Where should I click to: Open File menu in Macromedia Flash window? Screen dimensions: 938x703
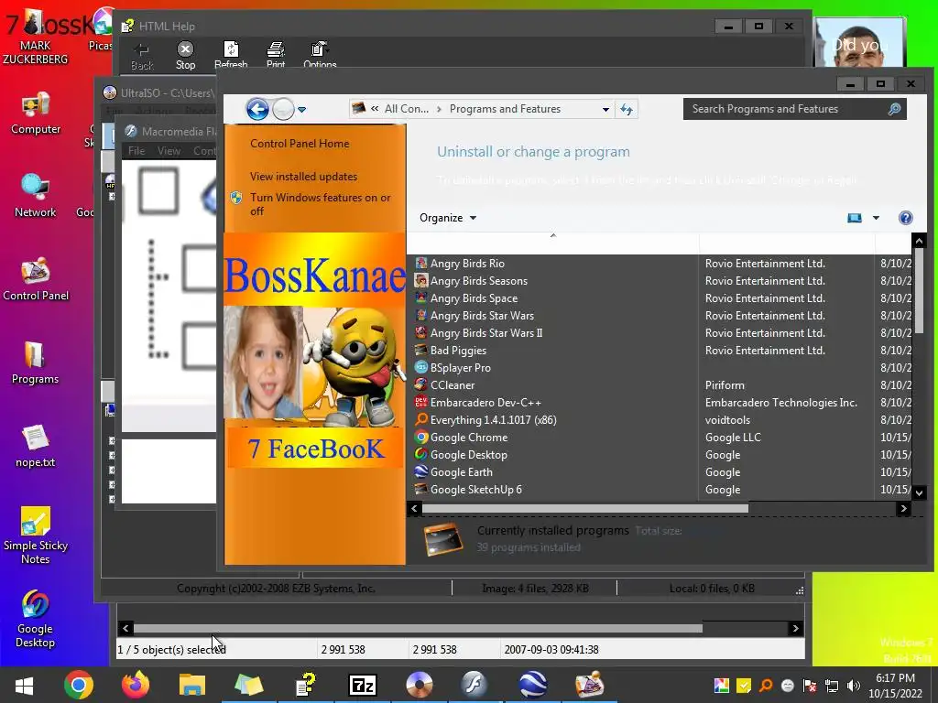click(136, 151)
